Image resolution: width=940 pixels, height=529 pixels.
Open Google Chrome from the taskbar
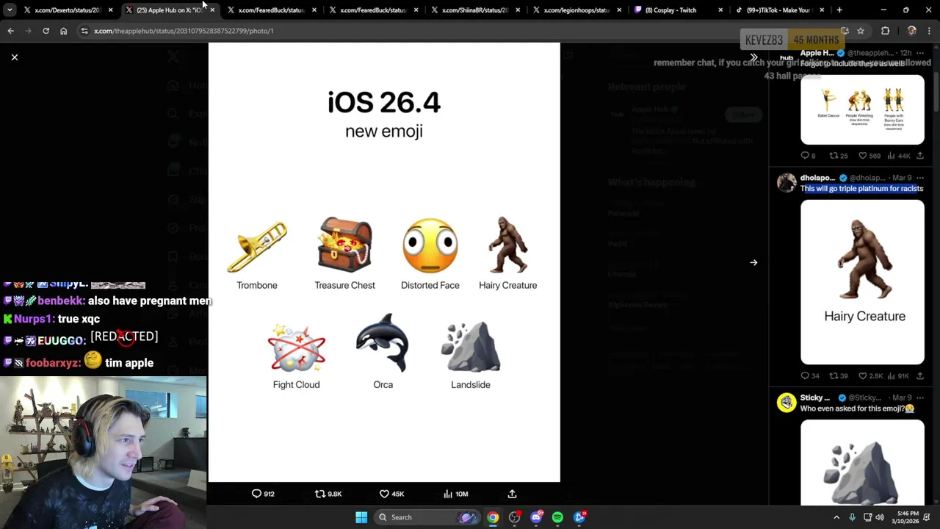493,517
